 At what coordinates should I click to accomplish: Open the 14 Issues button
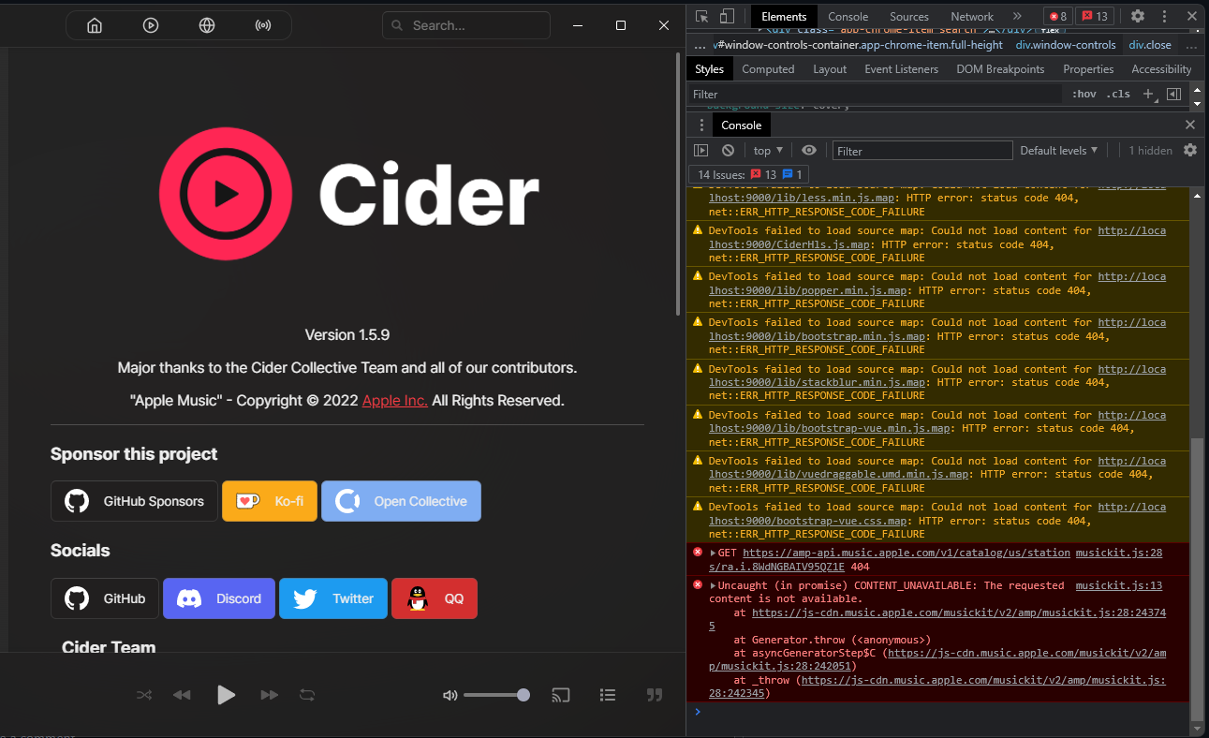pyautogui.click(x=747, y=174)
